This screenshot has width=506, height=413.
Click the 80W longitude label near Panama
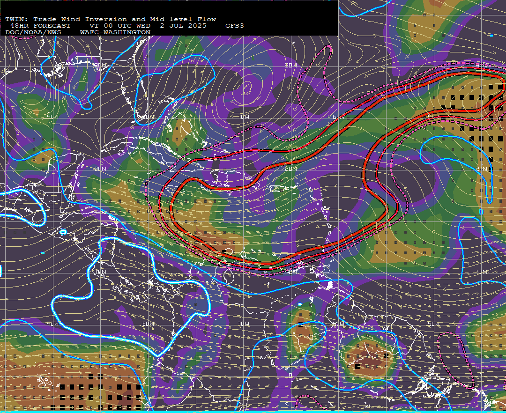click(149, 324)
